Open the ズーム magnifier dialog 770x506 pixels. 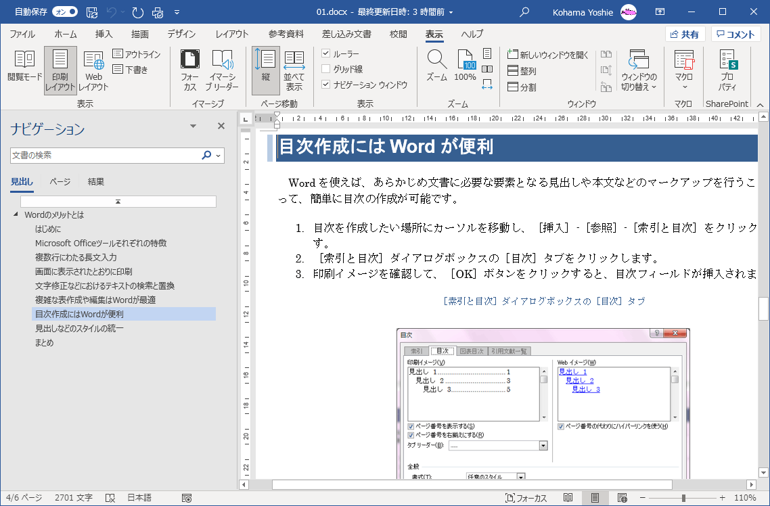point(436,66)
